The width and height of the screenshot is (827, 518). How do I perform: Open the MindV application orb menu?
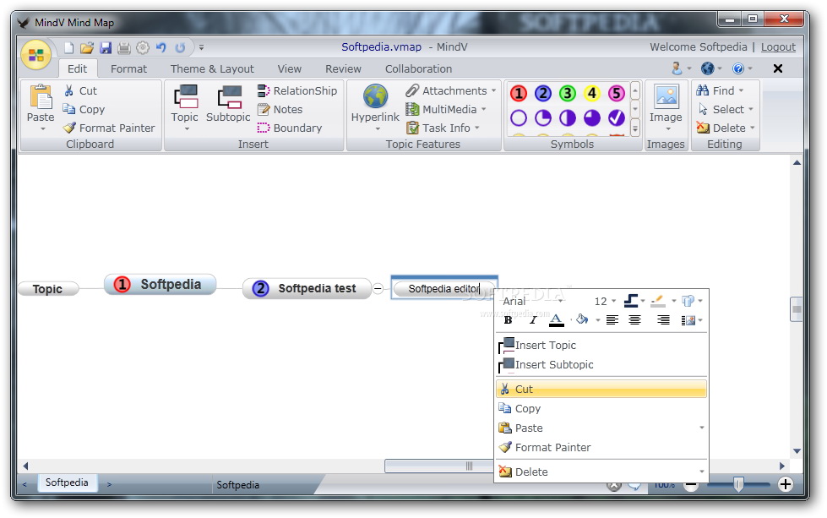click(35, 54)
